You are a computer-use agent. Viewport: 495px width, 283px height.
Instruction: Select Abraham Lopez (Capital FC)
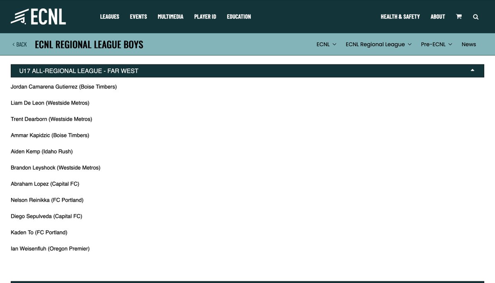tap(45, 184)
